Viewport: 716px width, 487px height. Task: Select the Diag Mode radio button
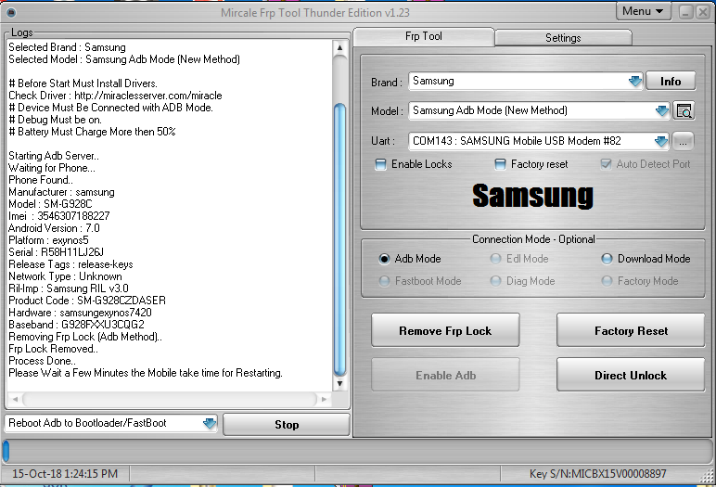click(x=495, y=281)
